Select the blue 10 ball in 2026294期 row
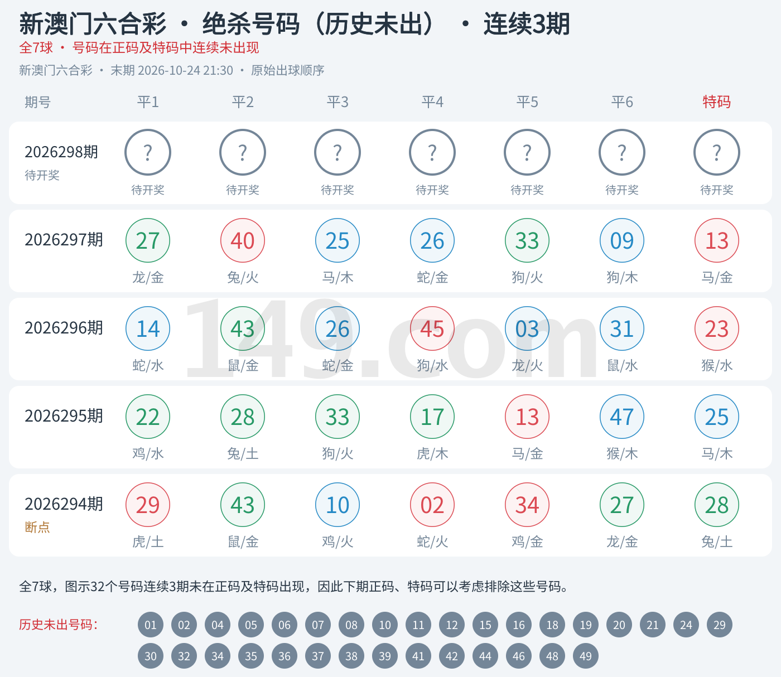This screenshot has height=677, width=781. [338, 505]
